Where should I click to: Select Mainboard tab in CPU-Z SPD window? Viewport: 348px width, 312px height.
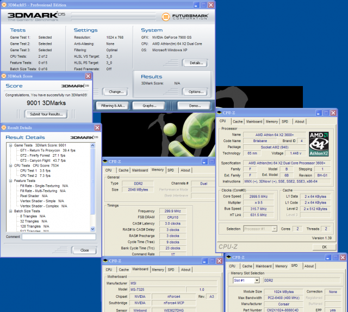pyautogui.click(x=263, y=266)
